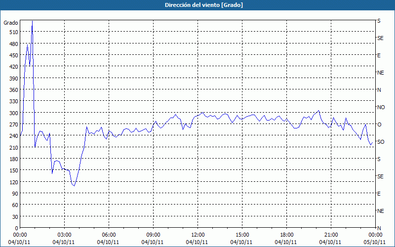Choose the 210 degree axis label
The width and height of the screenshot is (395, 247).
(14, 147)
